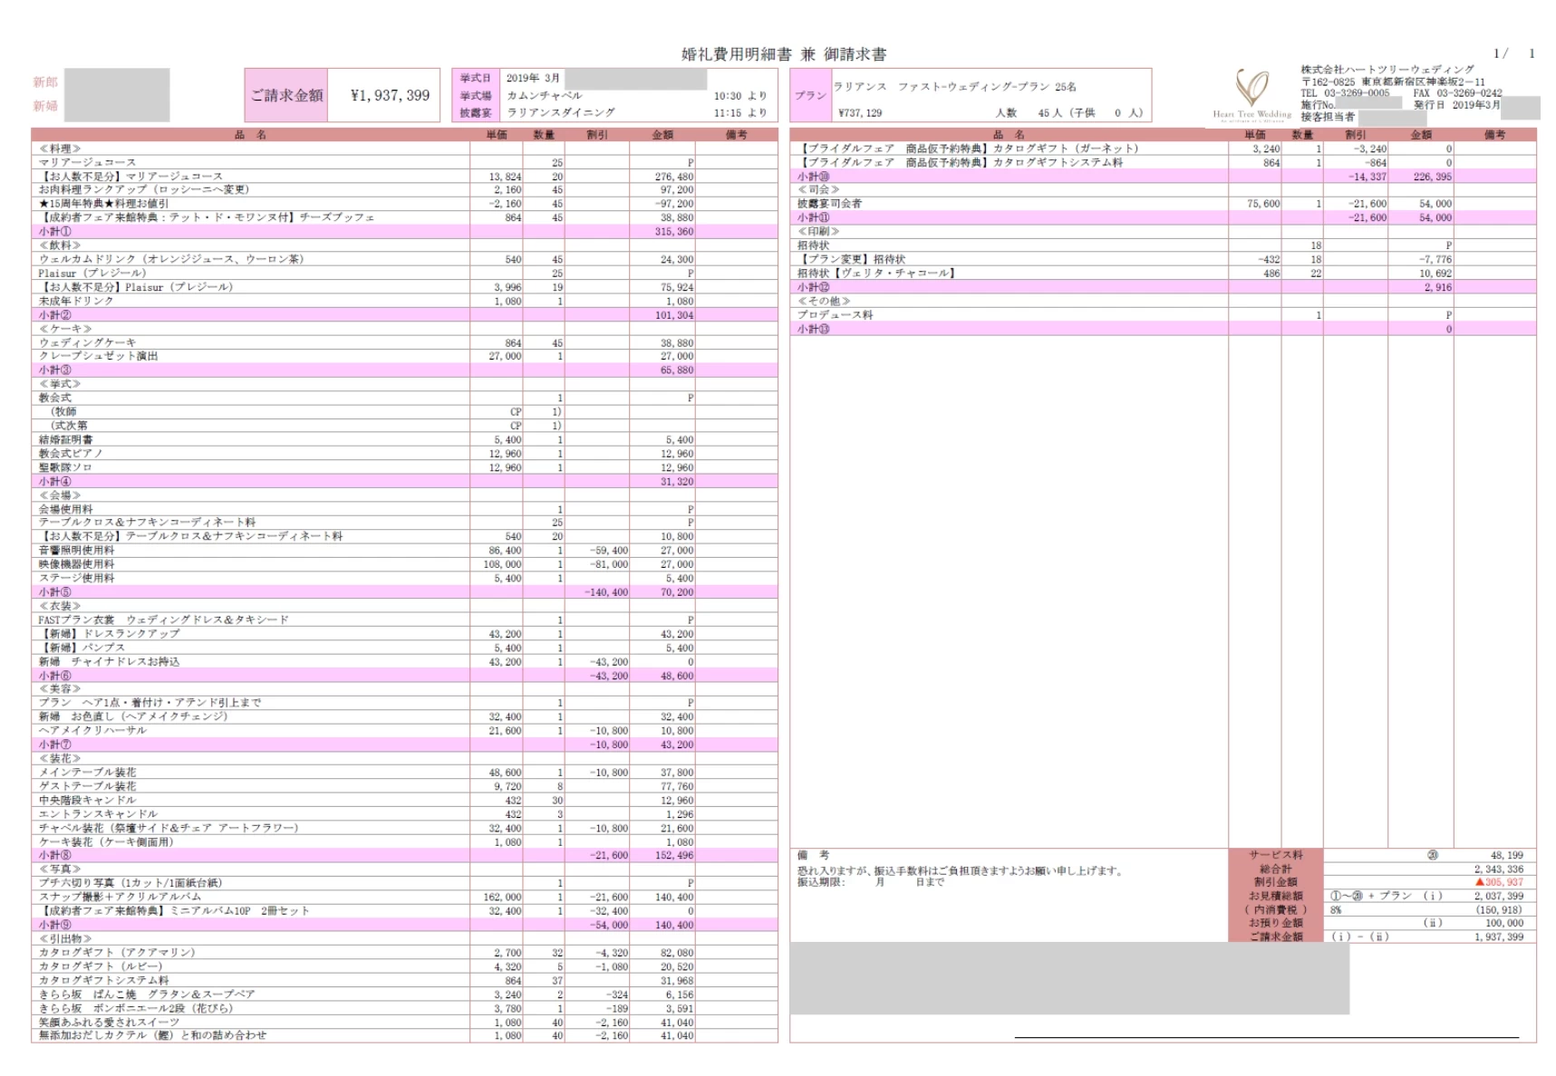Screen dimensions: 1556x1076
Task: Select the title 婚礼費用明細書 兼 御請求書
Action: coord(783,54)
